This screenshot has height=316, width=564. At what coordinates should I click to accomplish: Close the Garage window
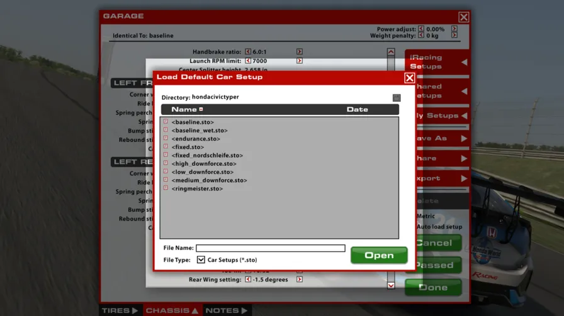(x=464, y=17)
